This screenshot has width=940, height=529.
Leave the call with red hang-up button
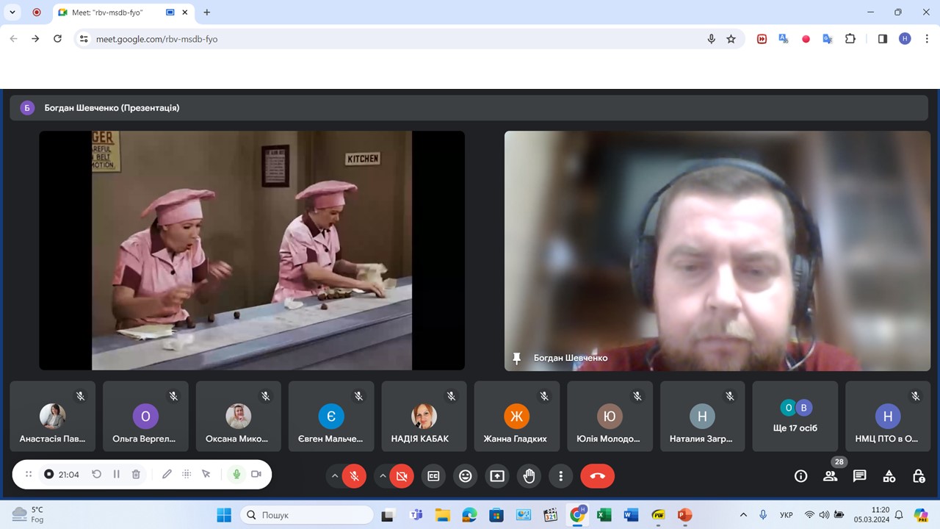(x=597, y=476)
